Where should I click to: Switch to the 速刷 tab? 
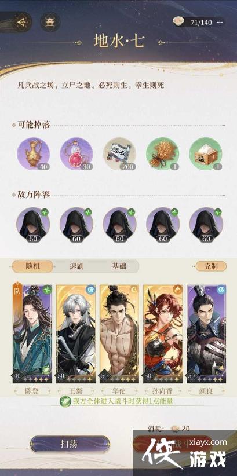coord(76,266)
